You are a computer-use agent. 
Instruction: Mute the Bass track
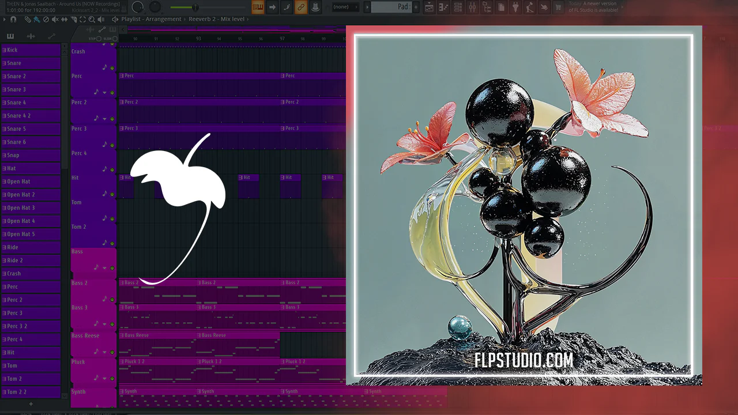click(112, 269)
